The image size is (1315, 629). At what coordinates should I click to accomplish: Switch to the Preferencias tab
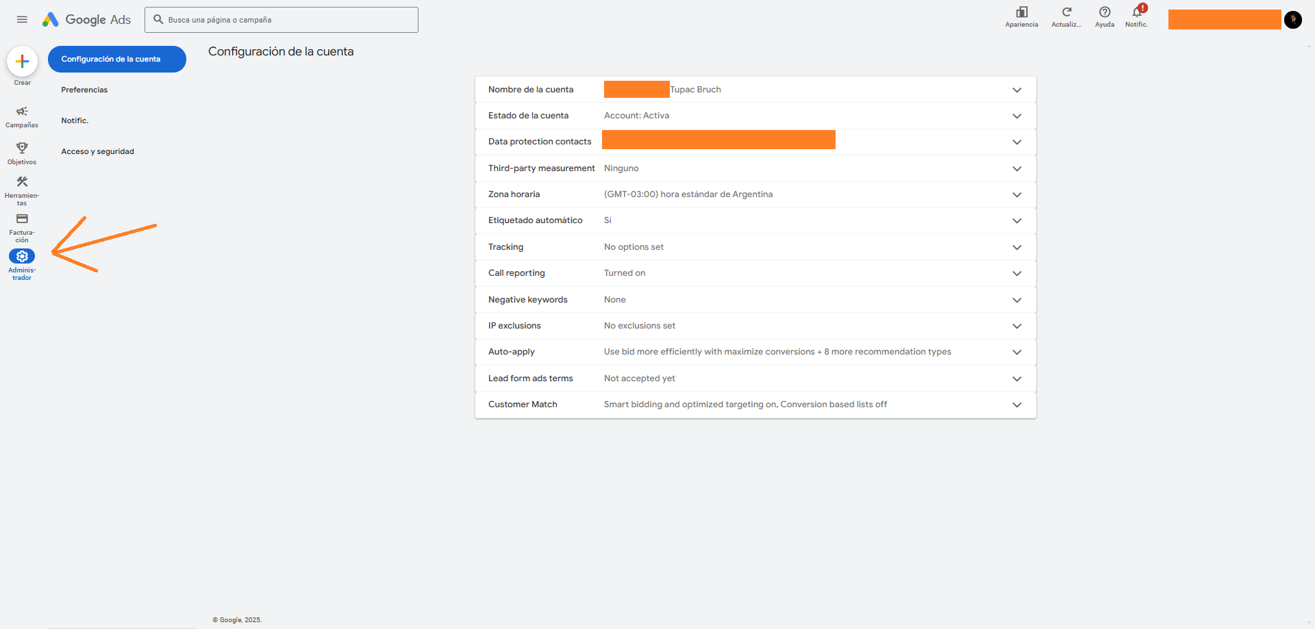coord(84,90)
